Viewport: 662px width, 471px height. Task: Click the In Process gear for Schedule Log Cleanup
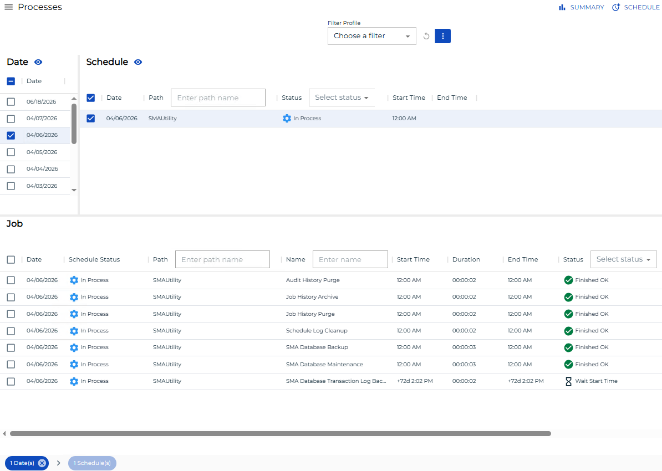coord(74,331)
